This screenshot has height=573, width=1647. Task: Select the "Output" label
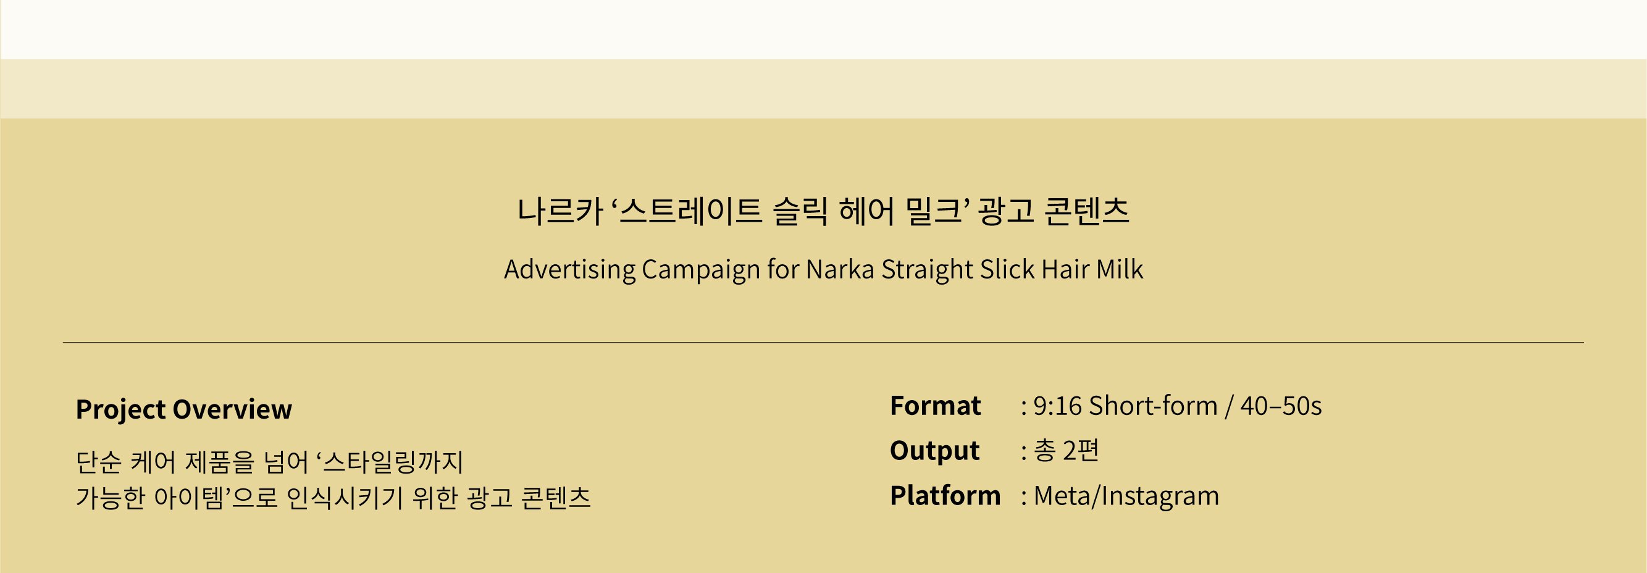(934, 451)
